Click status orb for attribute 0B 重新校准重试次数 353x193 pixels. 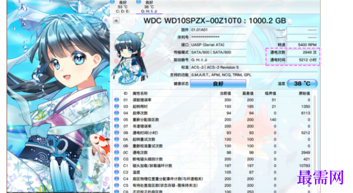(117, 146)
